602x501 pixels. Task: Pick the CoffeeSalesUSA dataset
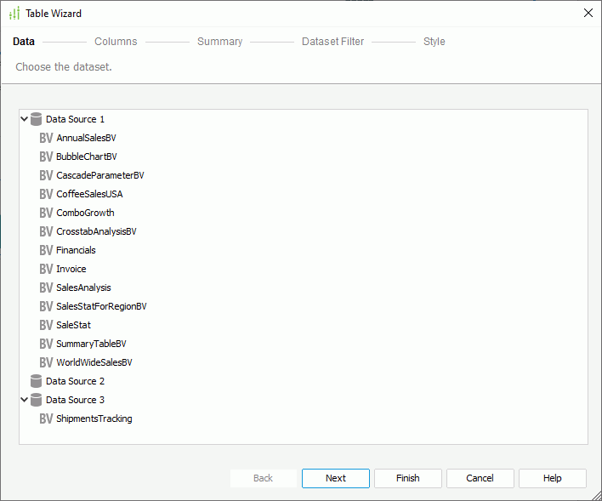pyautogui.click(x=89, y=194)
